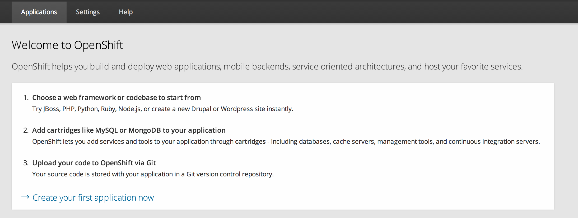The image size is (578, 218).
Task: Open the Applications tab
Action: (x=39, y=12)
